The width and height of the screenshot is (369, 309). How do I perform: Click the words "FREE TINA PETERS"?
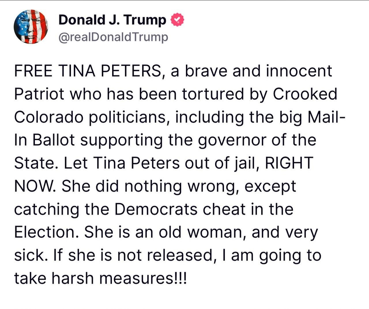tap(87, 71)
